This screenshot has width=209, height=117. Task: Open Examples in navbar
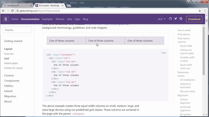click(47, 19)
